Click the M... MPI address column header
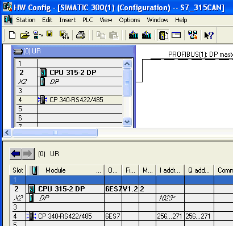Screen dimensions: 233x226 [147, 170]
